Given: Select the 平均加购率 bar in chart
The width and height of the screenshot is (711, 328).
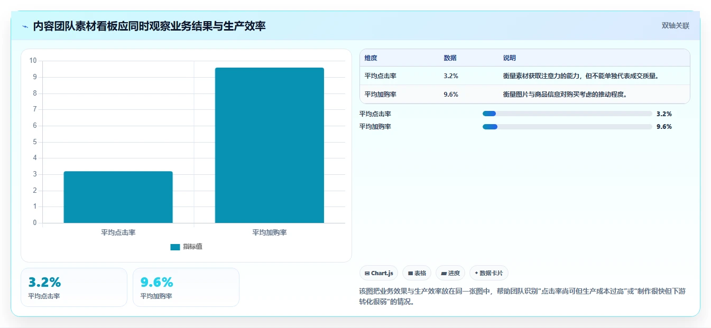Looking at the screenshot, I should point(269,145).
